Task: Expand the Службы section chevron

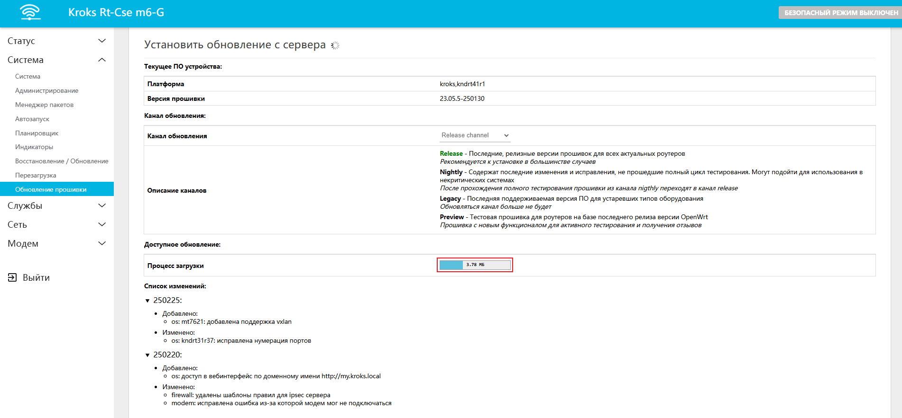Action: coord(101,205)
